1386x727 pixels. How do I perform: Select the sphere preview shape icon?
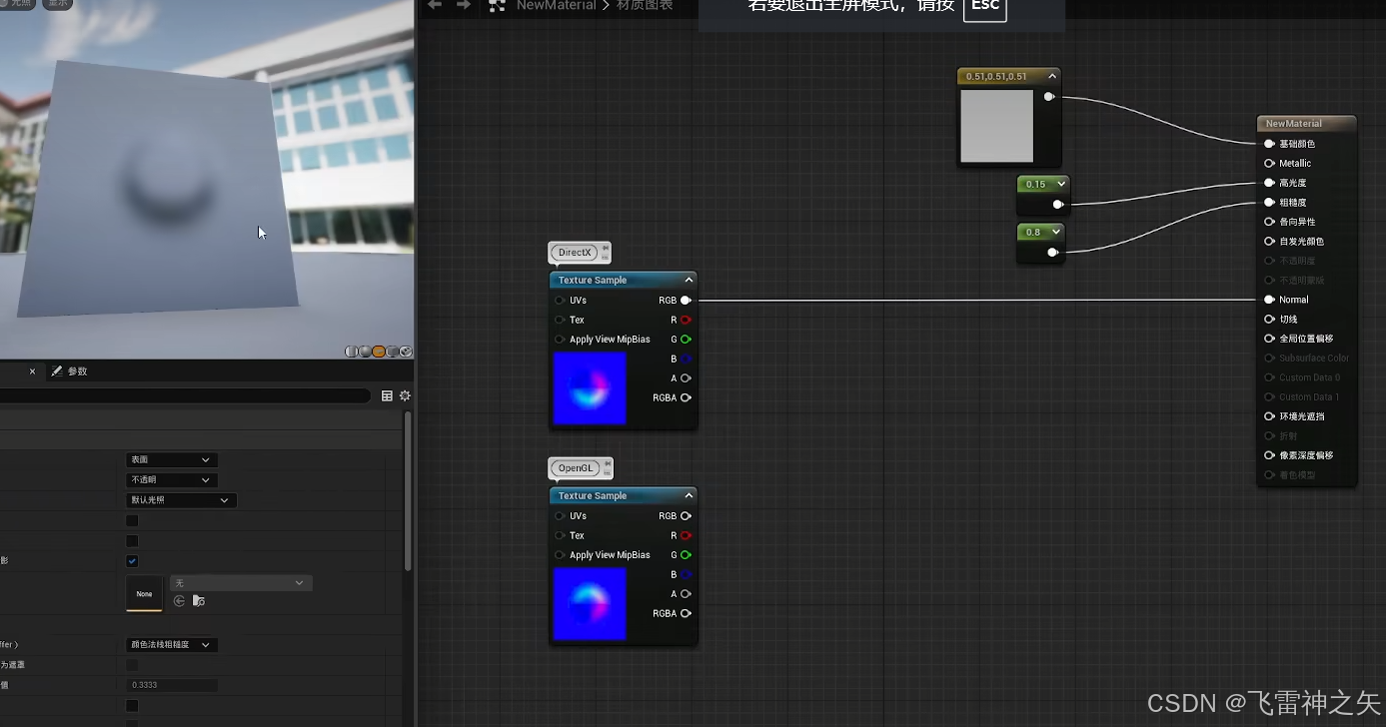click(364, 352)
